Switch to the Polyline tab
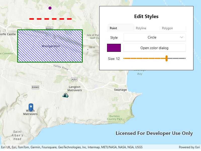201x151 pixels. click(x=141, y=28)
